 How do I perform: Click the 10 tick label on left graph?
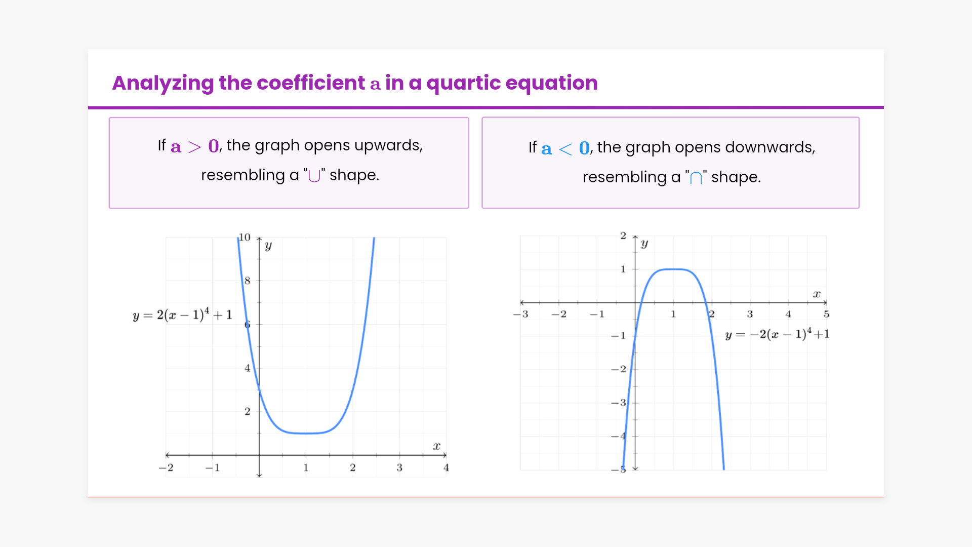245,237
